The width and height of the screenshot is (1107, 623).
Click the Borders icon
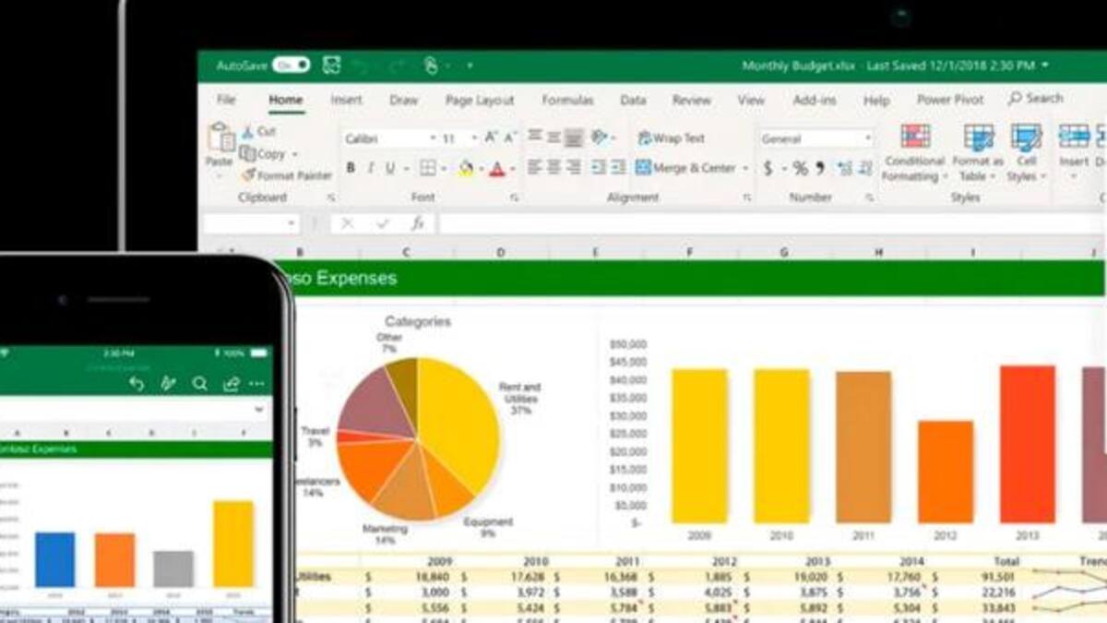point(428,168)
